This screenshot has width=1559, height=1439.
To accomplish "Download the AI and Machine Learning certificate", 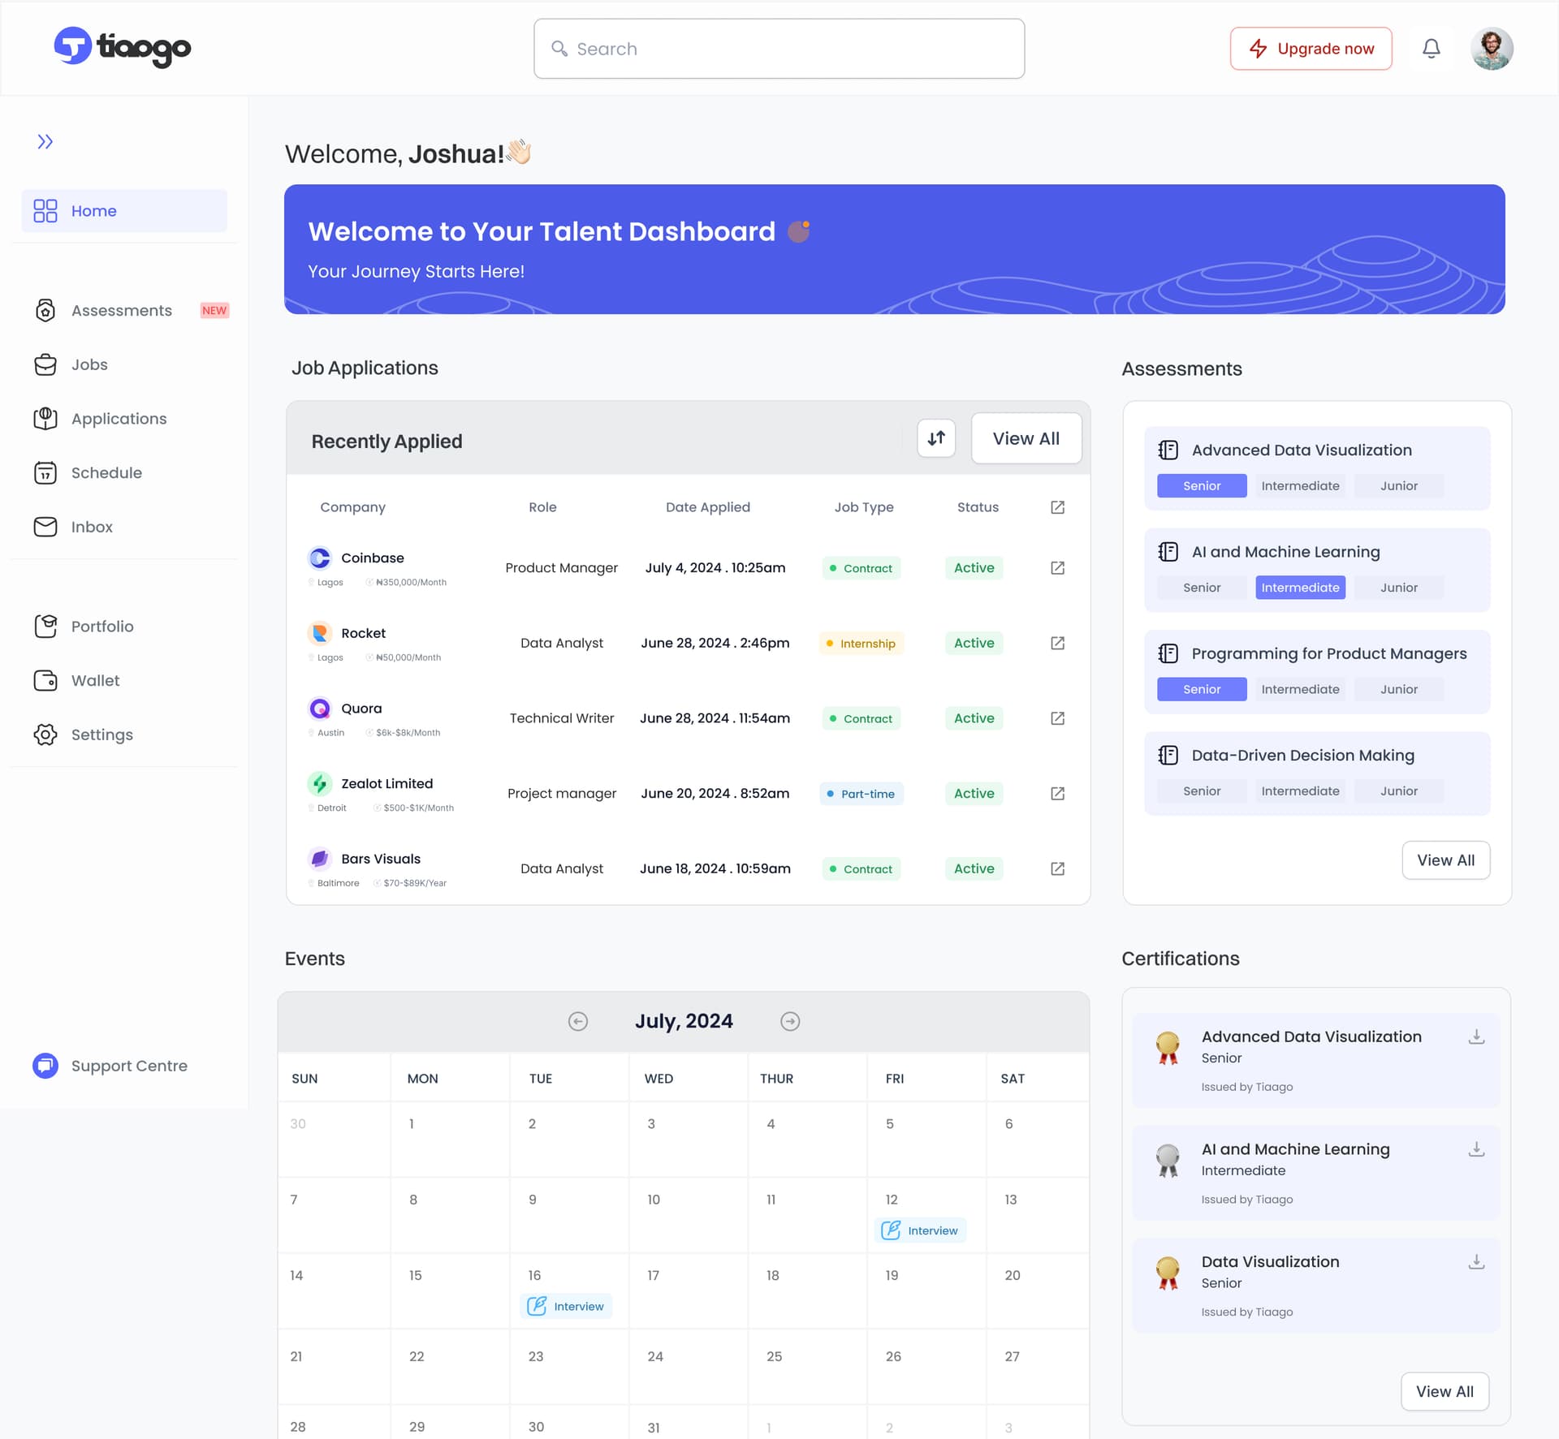I will [x=1476, y=1149].
